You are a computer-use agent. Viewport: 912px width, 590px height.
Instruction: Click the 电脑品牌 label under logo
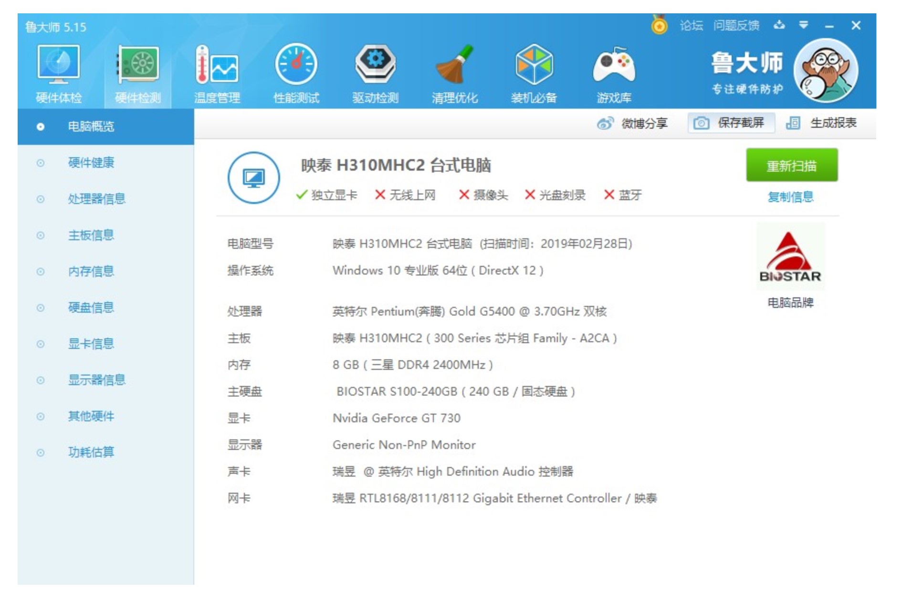point(790,302)
